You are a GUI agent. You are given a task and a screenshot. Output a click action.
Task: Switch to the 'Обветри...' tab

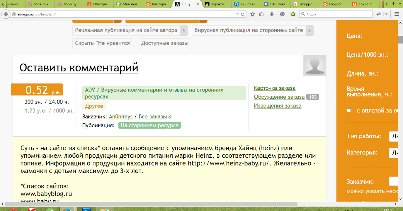click(99, 4)
